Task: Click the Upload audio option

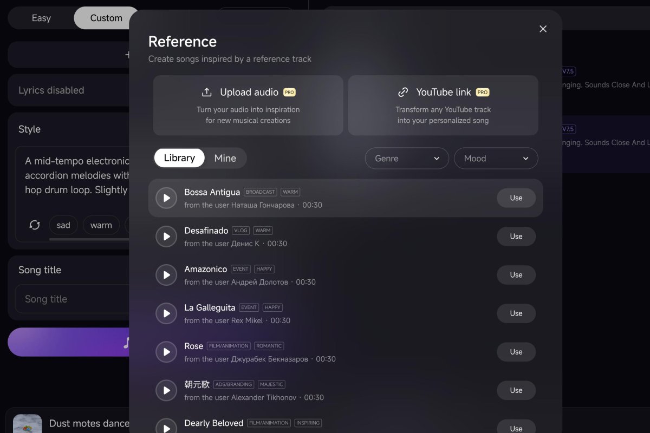Action: [x=248, y=105]
